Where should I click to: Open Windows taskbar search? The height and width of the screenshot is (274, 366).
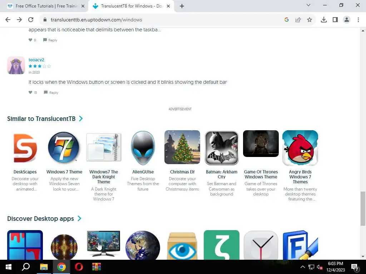point(26,267)
